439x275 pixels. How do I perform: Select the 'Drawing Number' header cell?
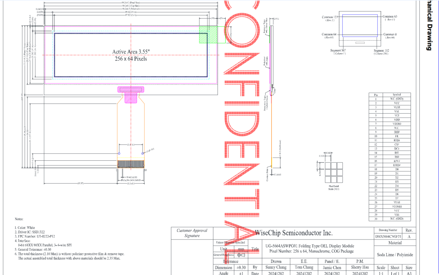pos(388,230)
